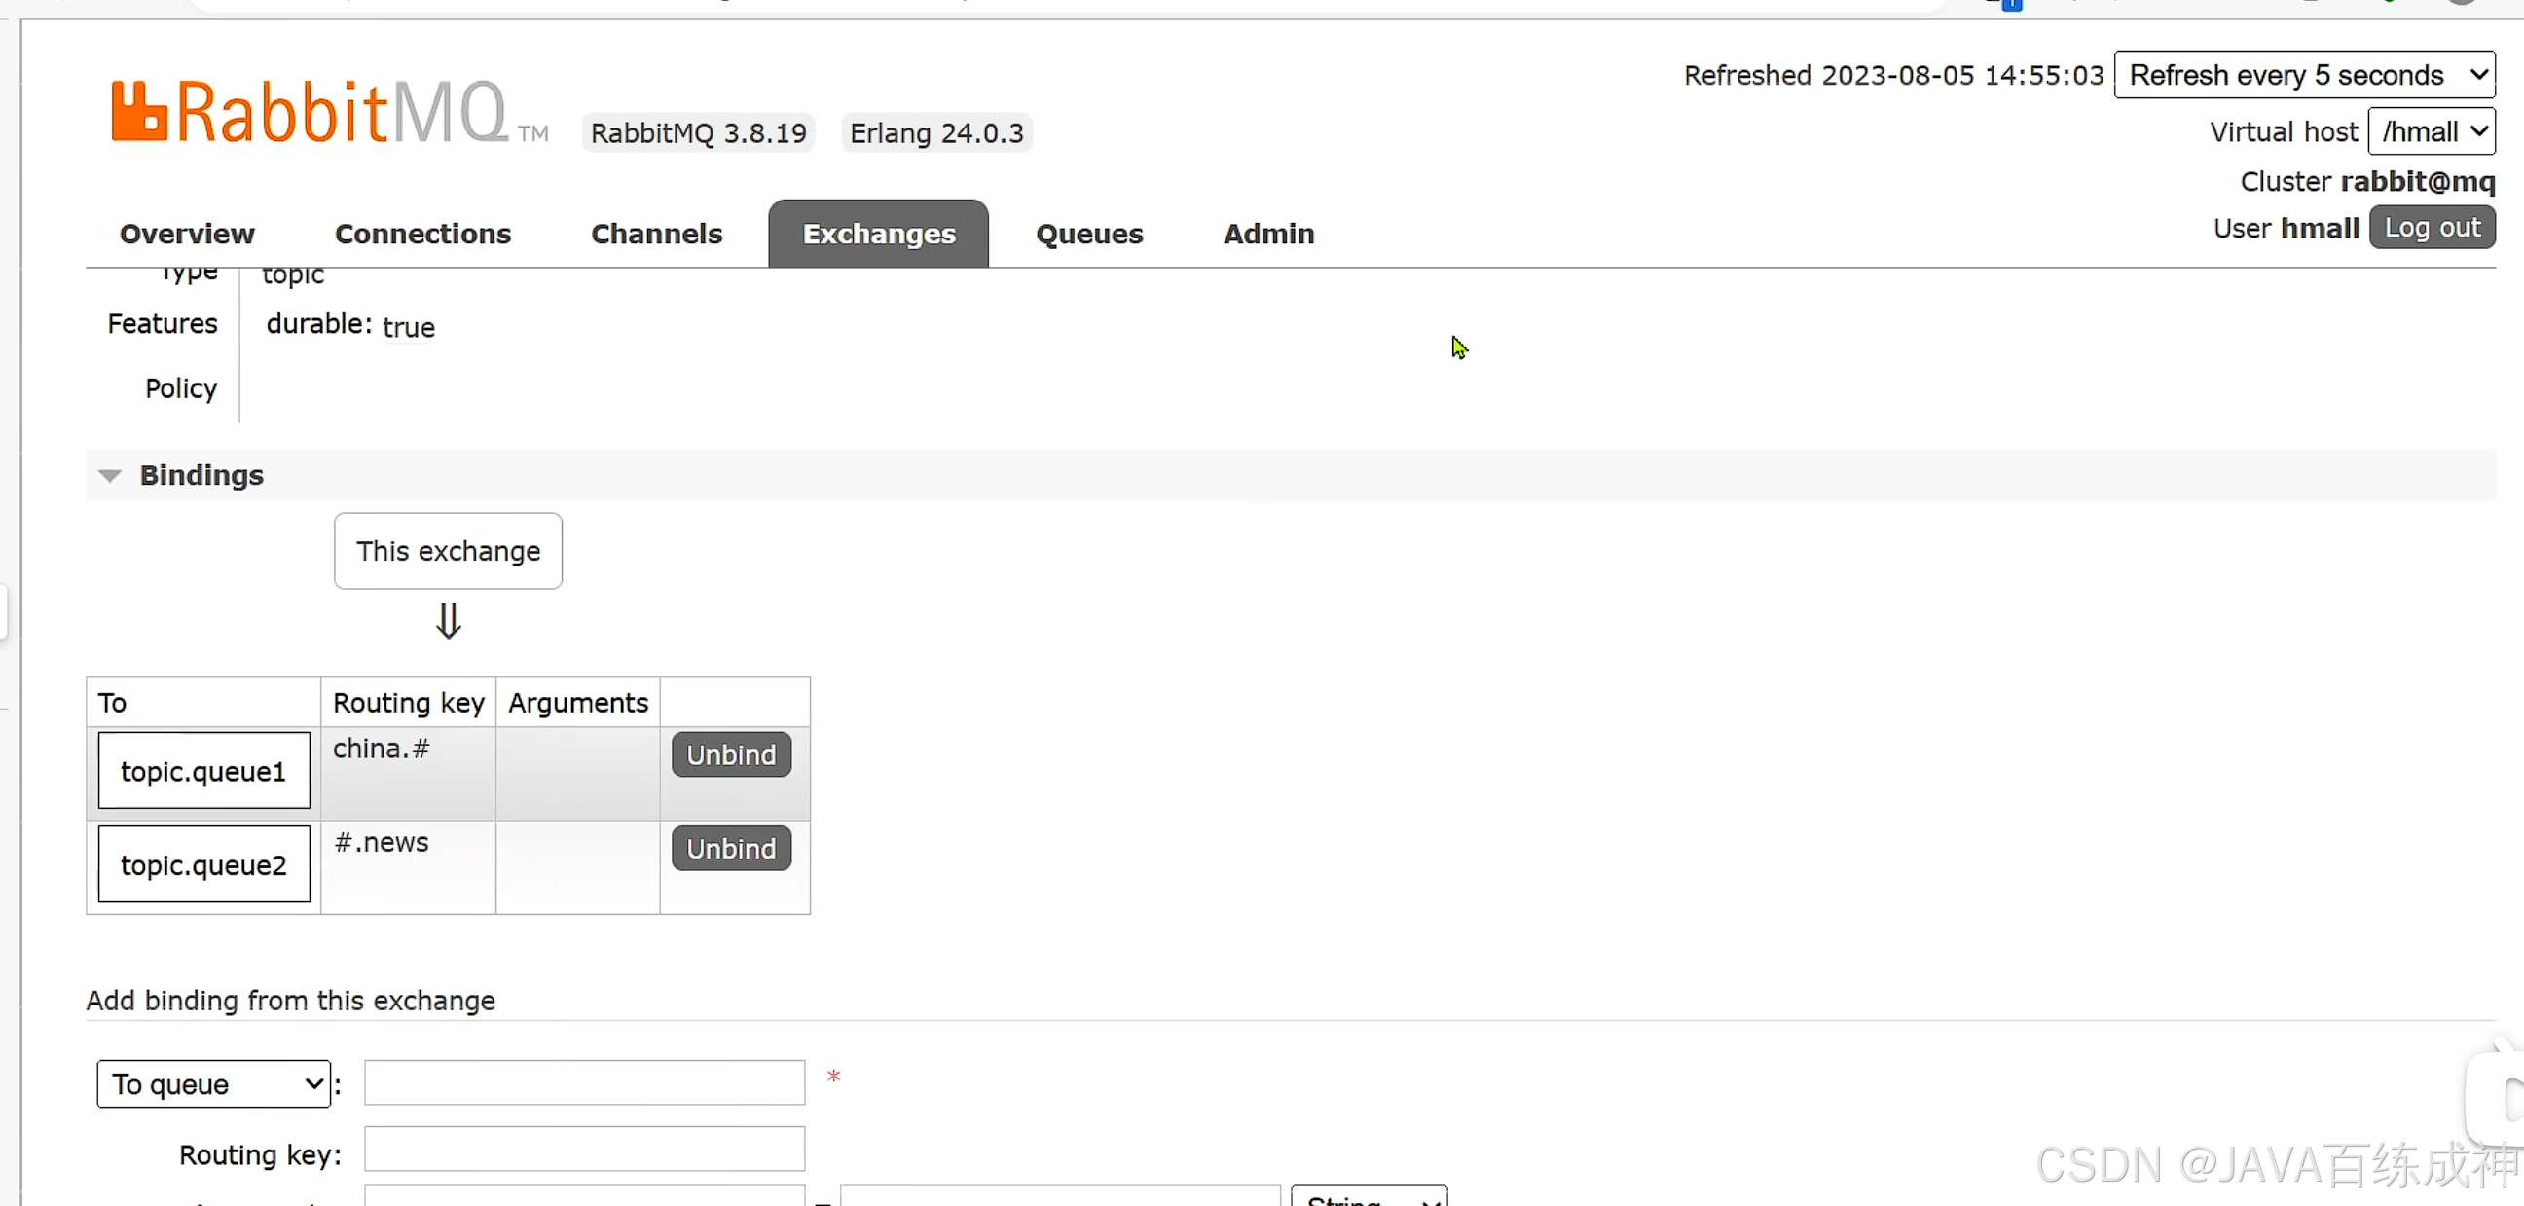
Task: Open the Virtual host dropdown
Action: click(2431, 132)
